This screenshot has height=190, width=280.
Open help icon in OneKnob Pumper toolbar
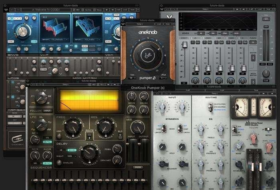pyautogui.click(x=173, y=24)
